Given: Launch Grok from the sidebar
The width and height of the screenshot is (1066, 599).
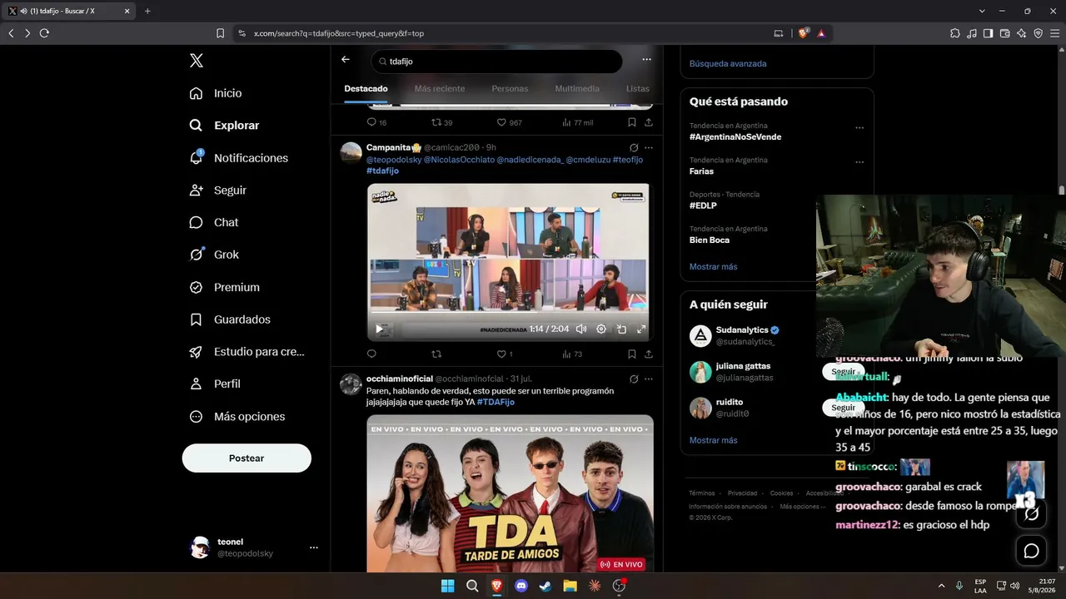Looking at the screenshot, I should (214, 255).
